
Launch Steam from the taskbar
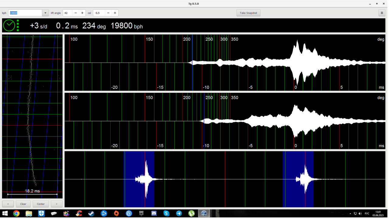[91, 214]
